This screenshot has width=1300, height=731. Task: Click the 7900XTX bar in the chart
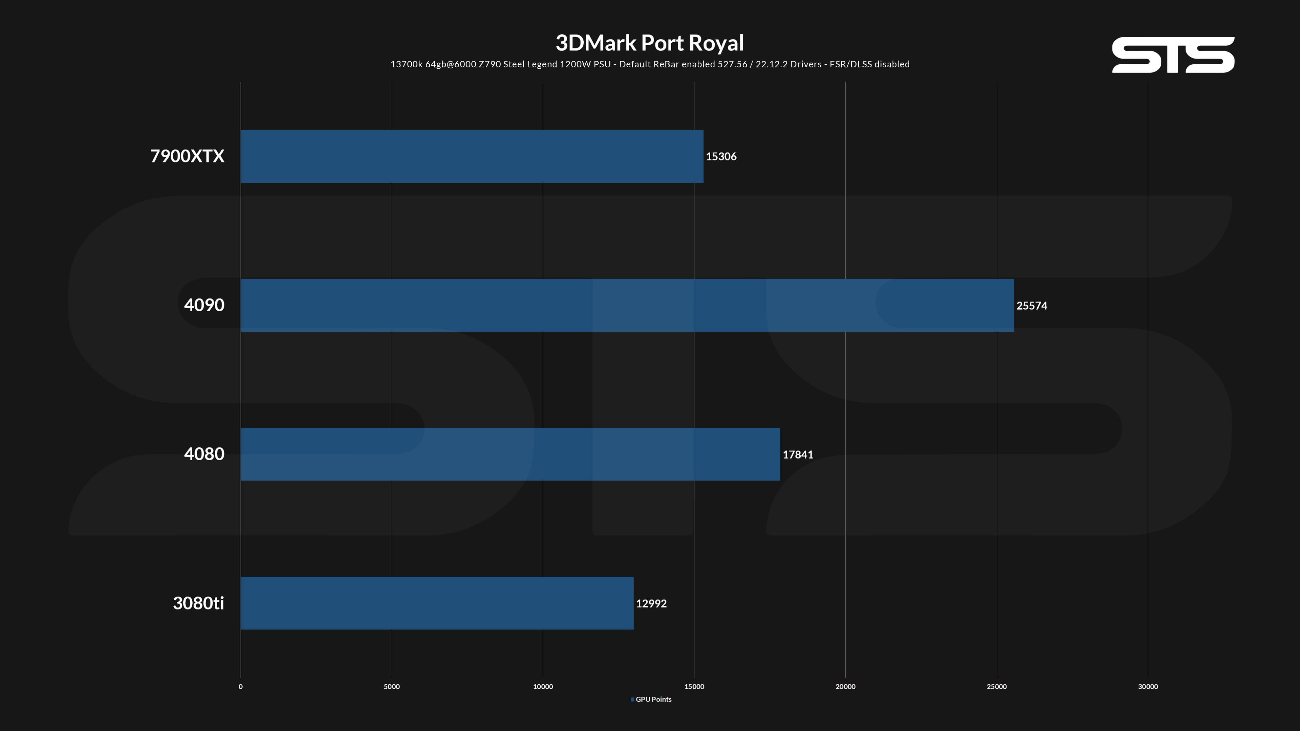[472, 156]
